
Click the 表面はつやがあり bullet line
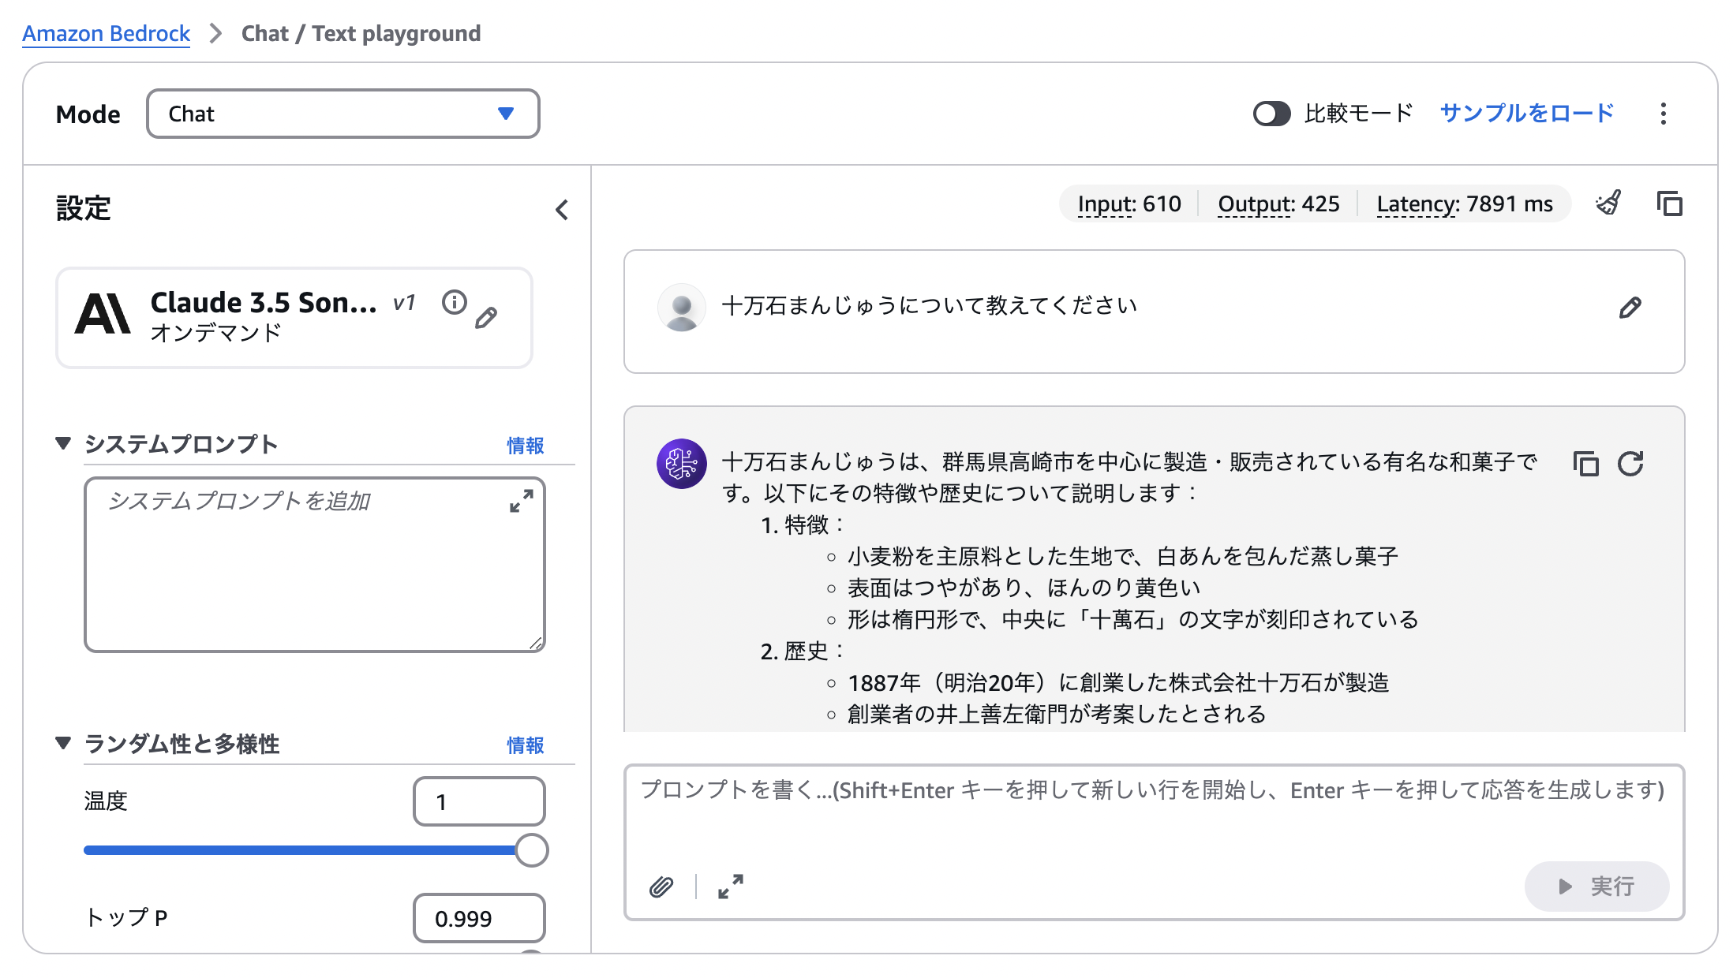1024,588
